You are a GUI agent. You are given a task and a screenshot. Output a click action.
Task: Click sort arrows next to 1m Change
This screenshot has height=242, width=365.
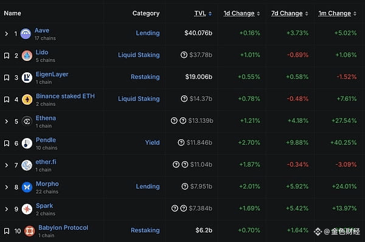click(x=355, y=14)
